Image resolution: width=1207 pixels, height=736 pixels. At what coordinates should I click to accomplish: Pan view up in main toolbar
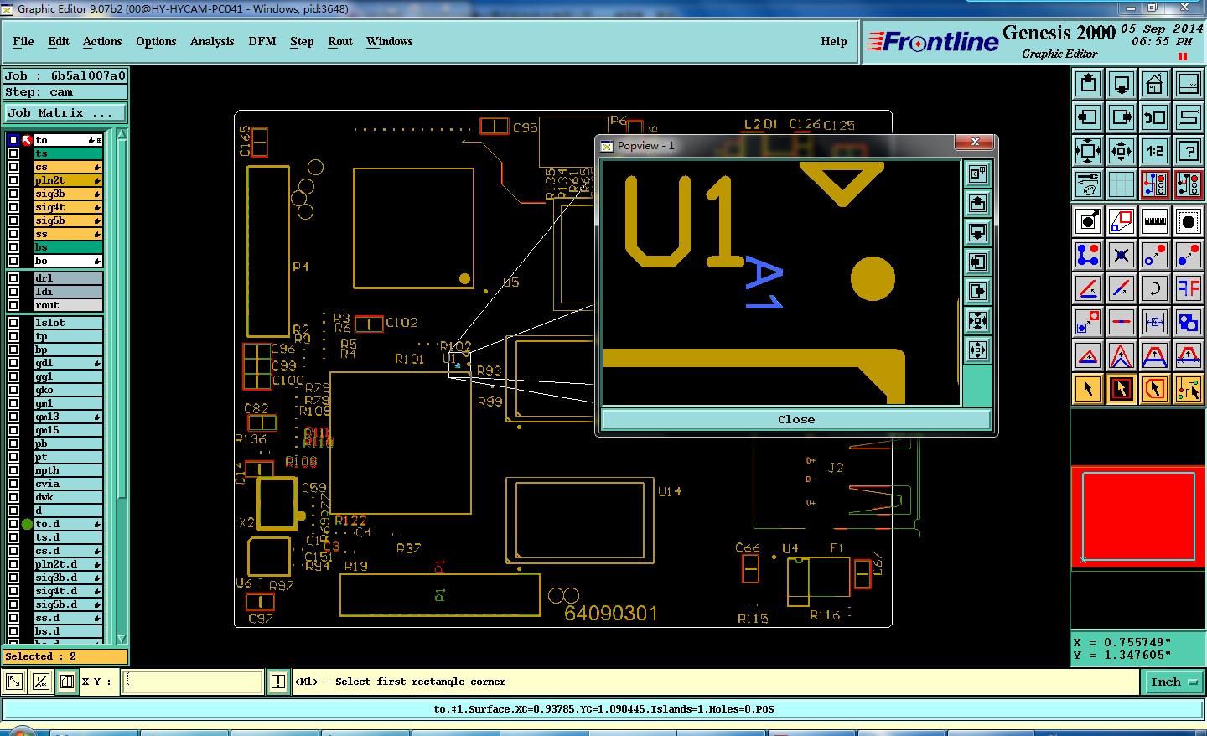point(1088,84)
